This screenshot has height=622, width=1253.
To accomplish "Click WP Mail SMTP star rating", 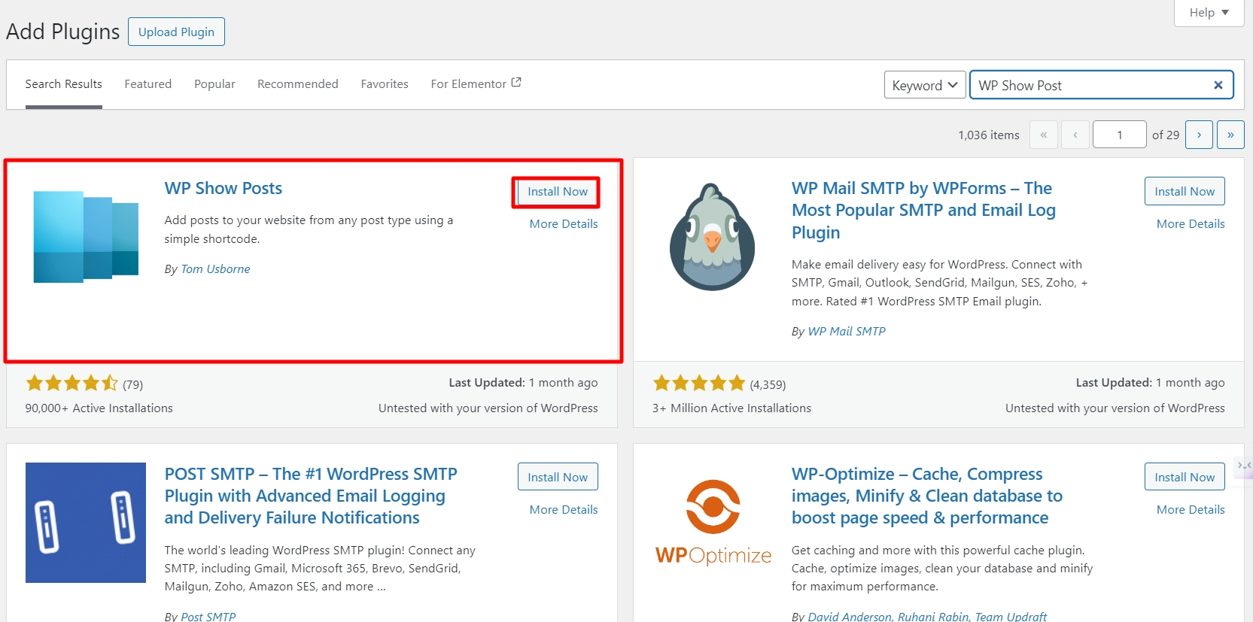I will pyautogui.click(x=699, y=384).
